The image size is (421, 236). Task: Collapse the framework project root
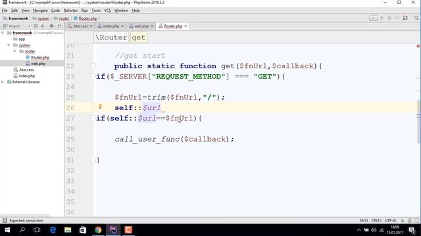pos(3,33)
